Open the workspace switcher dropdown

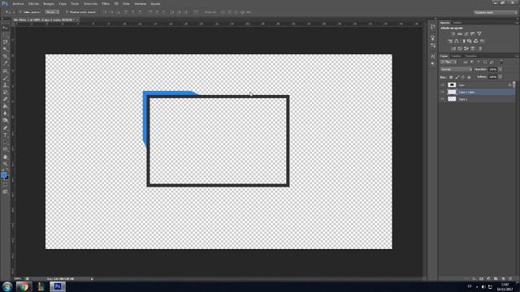(496, 12)
